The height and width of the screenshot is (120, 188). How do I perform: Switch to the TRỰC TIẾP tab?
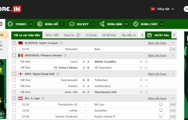[x=52, y=35]
